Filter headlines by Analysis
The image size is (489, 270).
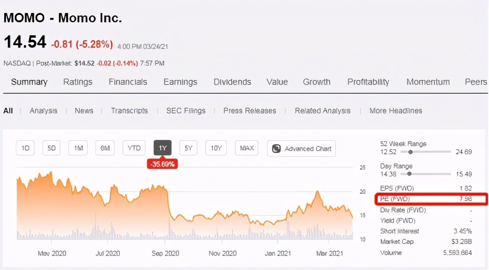click(44, 111)
